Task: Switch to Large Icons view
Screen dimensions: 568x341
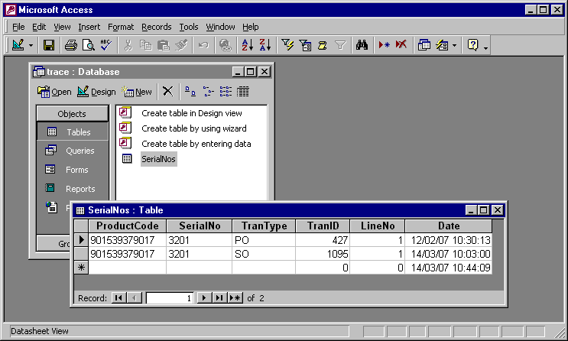Action: 190,91
